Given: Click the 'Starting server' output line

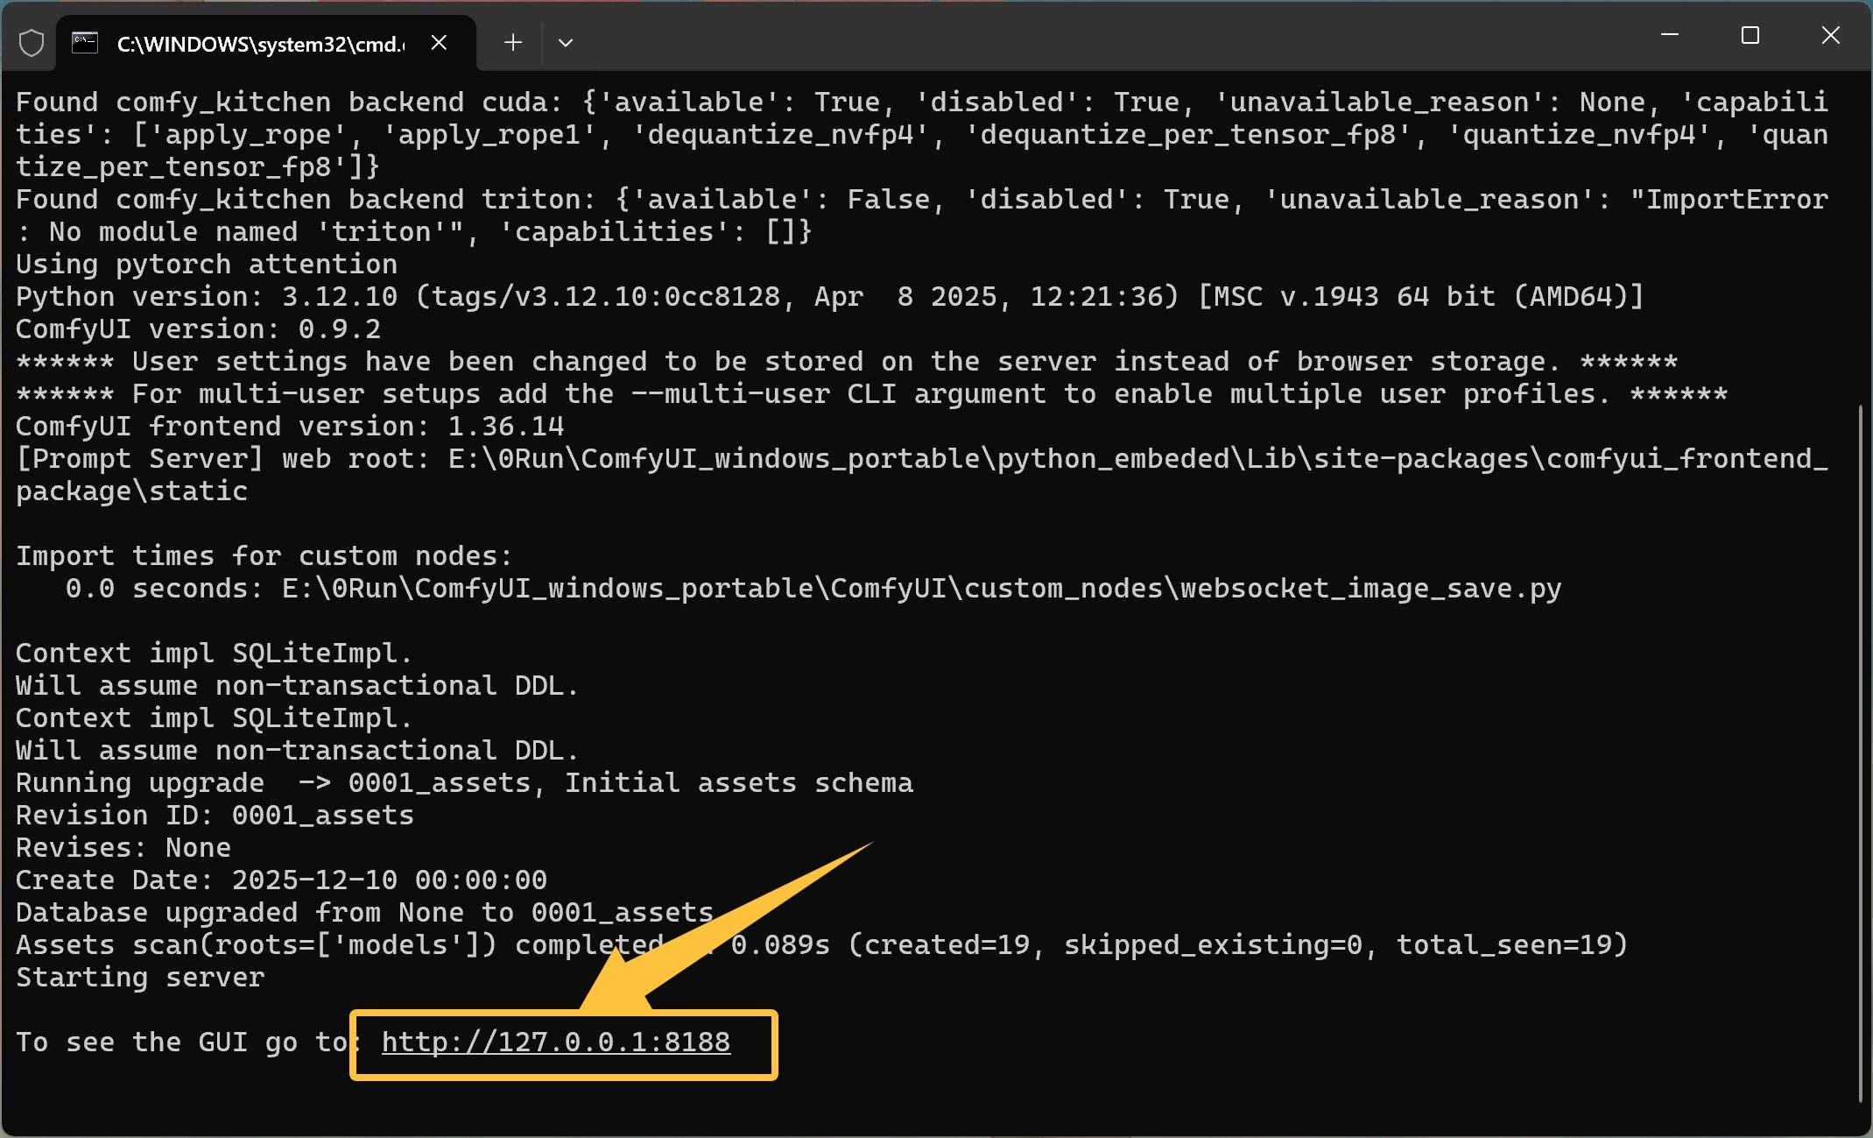Looking at the screenshot, I should (x=140, y=977).
